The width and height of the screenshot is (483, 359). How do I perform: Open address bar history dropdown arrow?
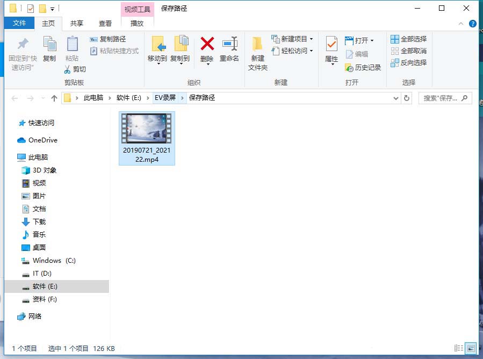(x=396, y=98)
